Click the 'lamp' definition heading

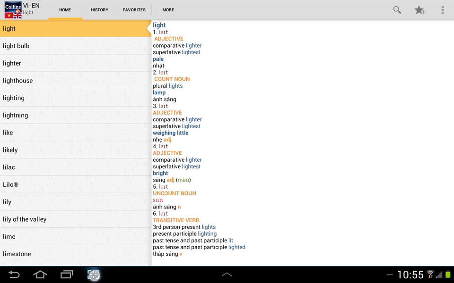coord(159,92)
